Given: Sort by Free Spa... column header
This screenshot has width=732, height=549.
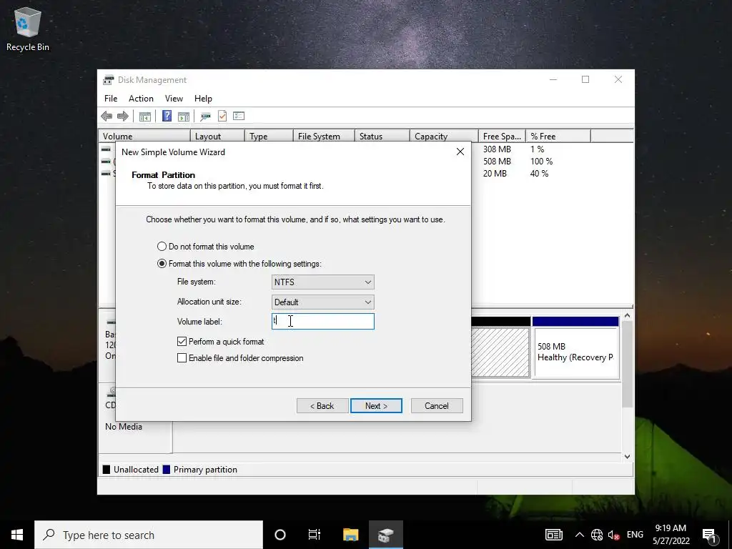Looking at the screenshot, I should pos(502,137).
